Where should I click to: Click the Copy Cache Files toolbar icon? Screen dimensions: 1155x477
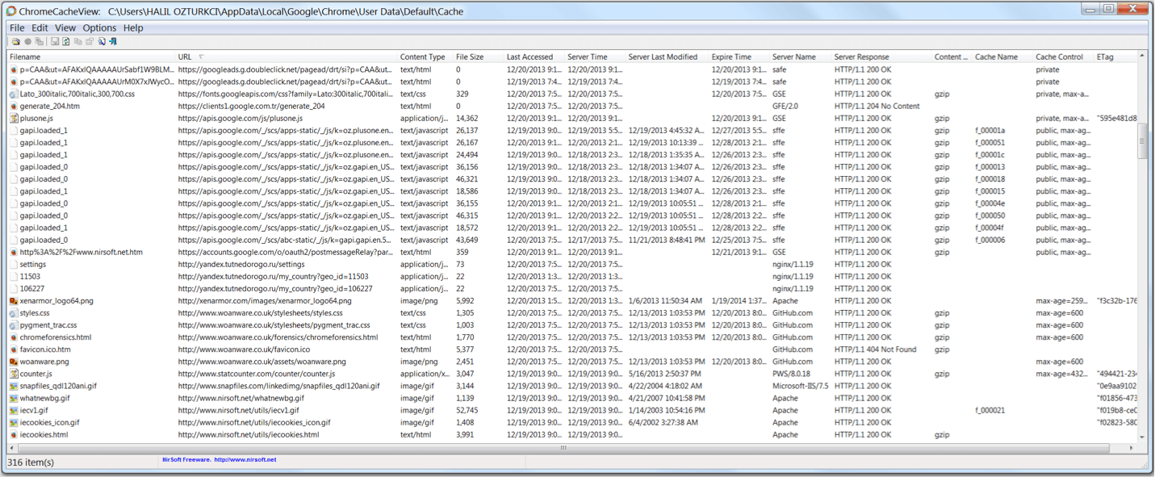point(39,41)
